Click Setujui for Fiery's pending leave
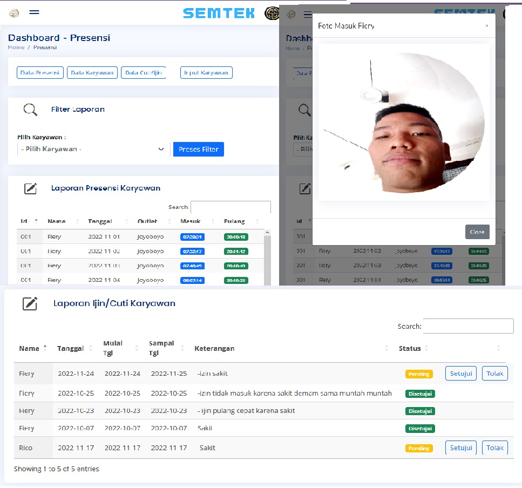 coord(460,374)
